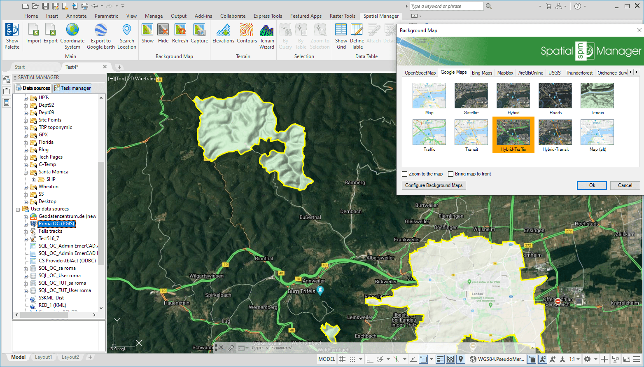Switch to the Bing Maps tab
644x367 pixels.
tap(482, 72)
